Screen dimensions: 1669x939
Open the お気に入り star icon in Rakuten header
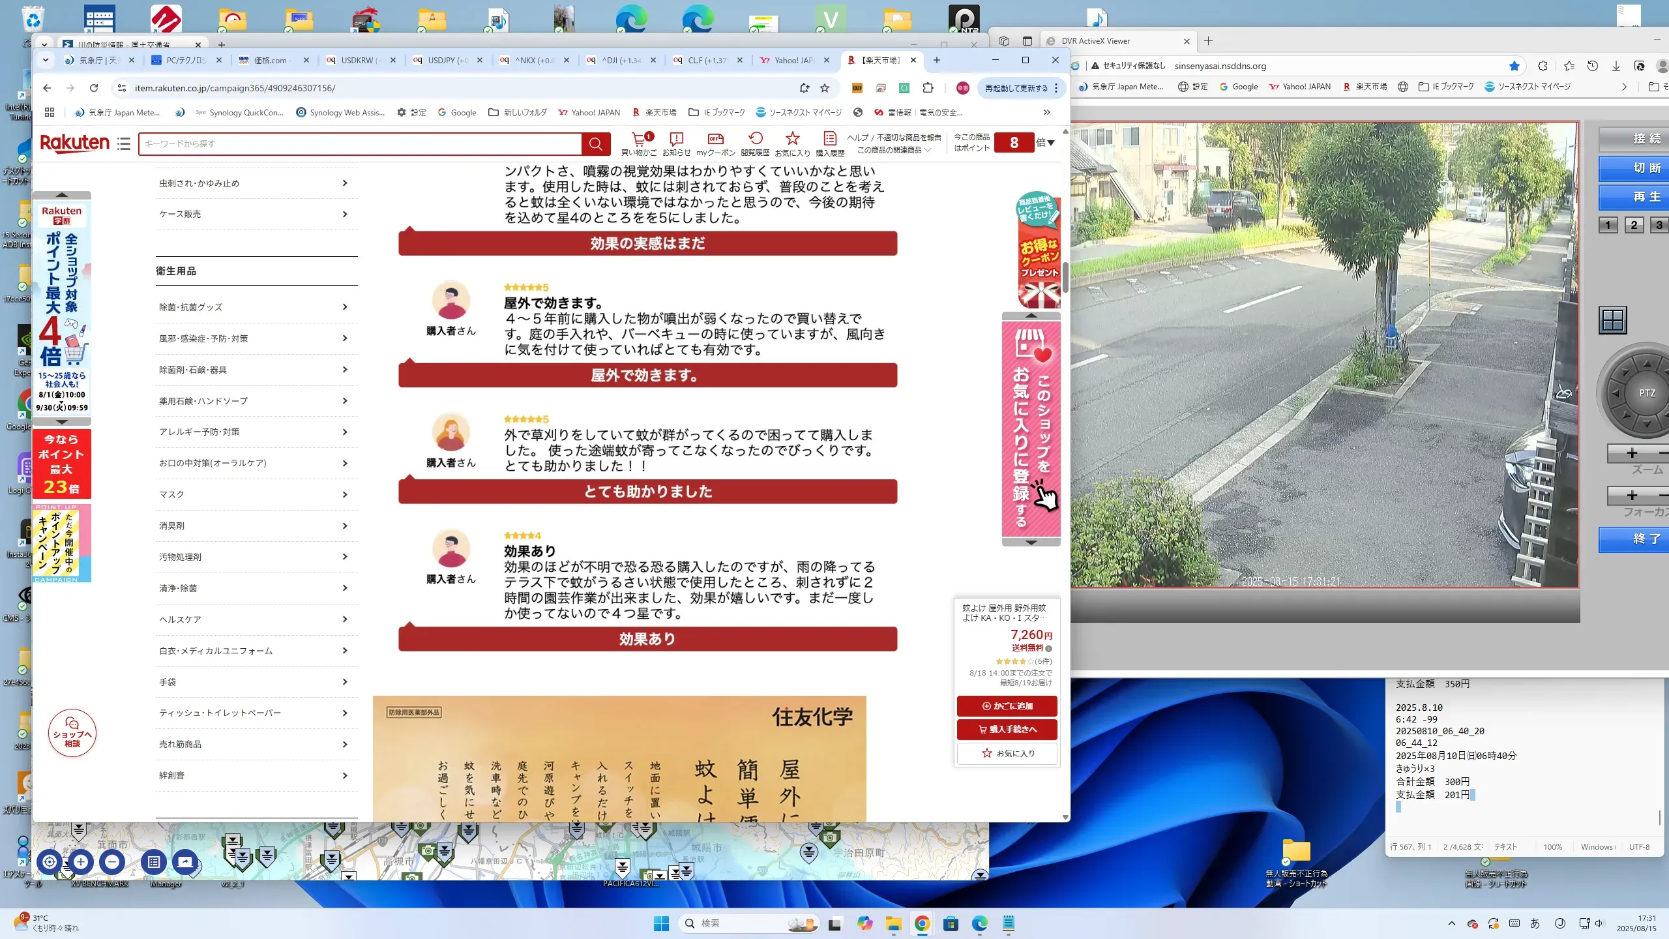pyautogui.click(x=792, y=140)
